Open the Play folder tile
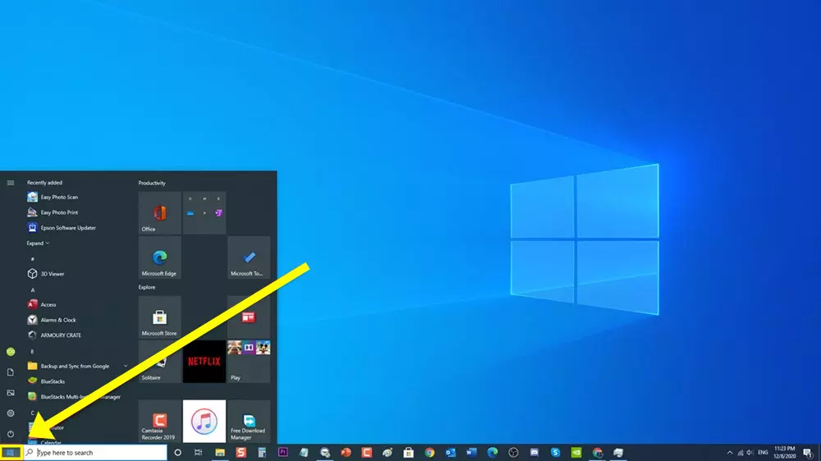 [249, 362]
